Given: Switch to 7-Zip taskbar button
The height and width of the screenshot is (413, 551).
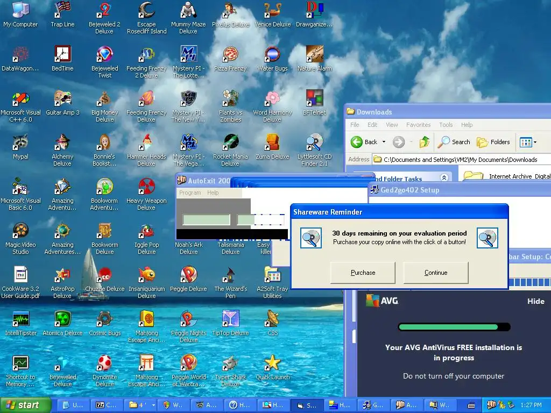Looking at the screenshot, I should click(x=107, y=405).
